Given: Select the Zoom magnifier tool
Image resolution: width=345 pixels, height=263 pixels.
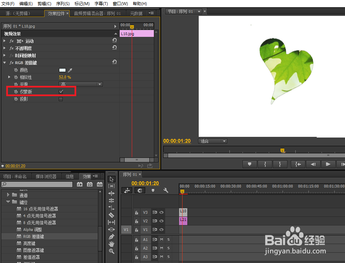Looking at the screenshot, I should (111, 251).
